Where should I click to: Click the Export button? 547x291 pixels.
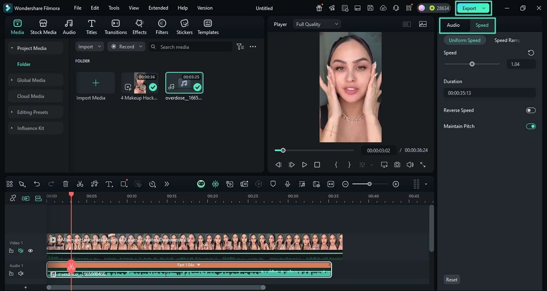coord(473,8)
